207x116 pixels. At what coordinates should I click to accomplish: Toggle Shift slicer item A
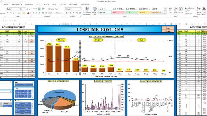pos(19,85)
